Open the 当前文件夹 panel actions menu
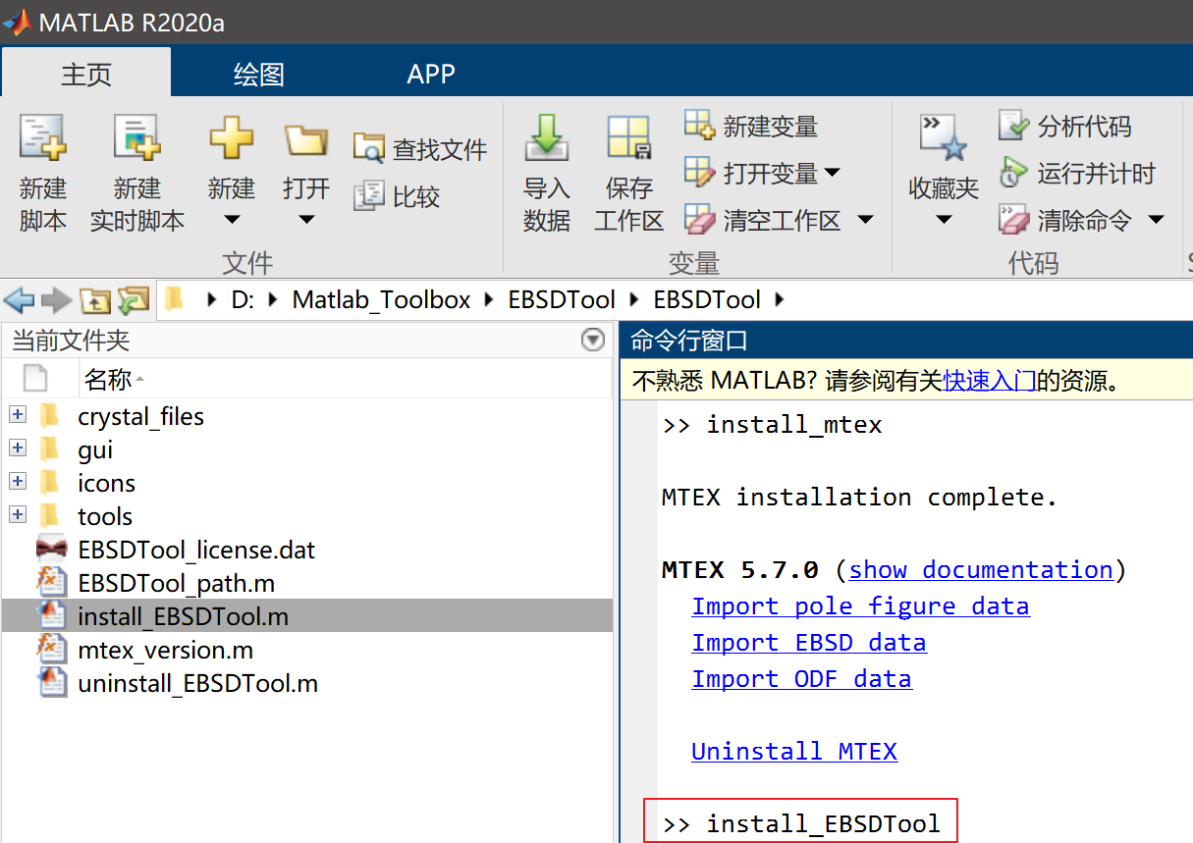The height and width of the screenshot is (843, 1193). pos(593,341)
